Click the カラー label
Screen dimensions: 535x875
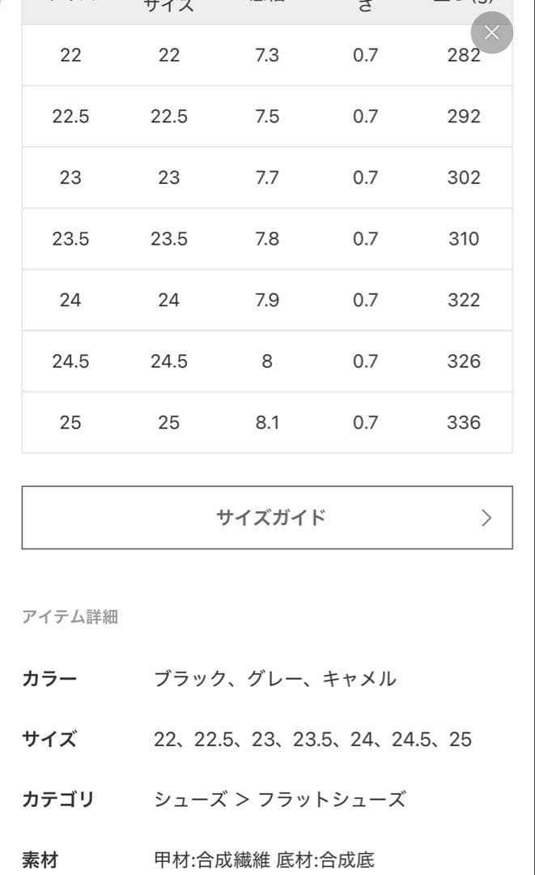click(x=49, y=679)
